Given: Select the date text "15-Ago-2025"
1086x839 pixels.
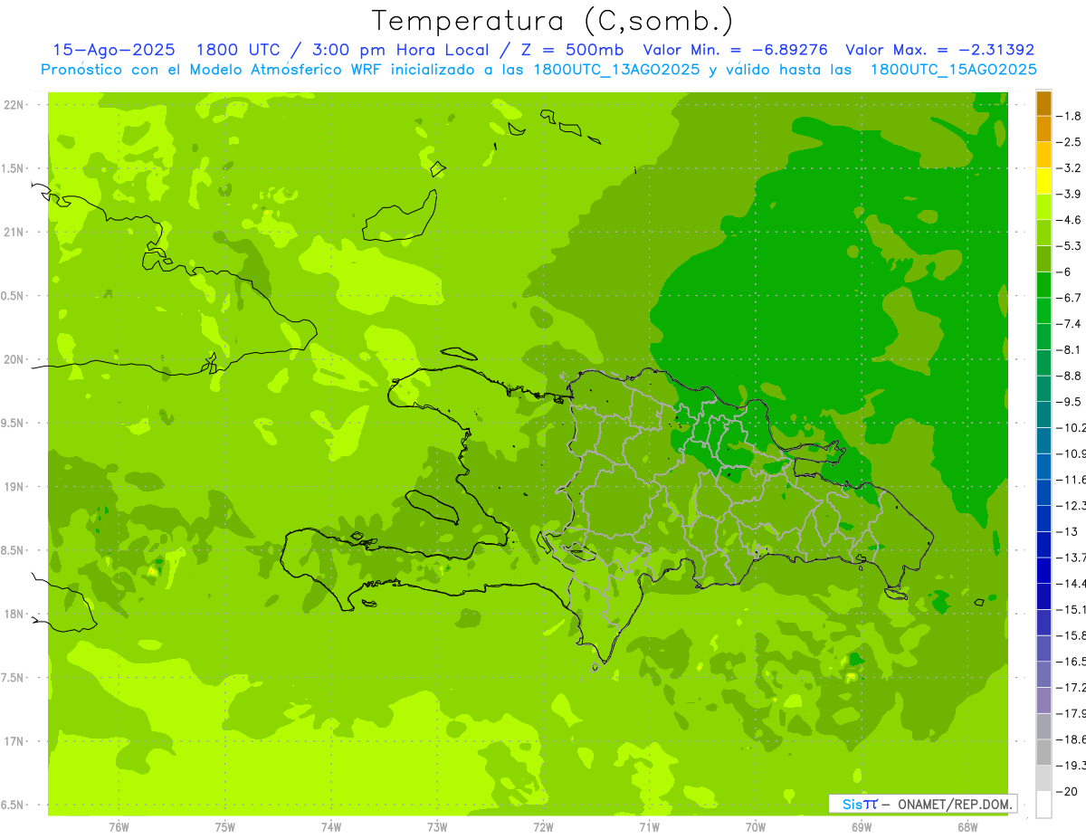Looking at the screenshot, I should point(113,50).
